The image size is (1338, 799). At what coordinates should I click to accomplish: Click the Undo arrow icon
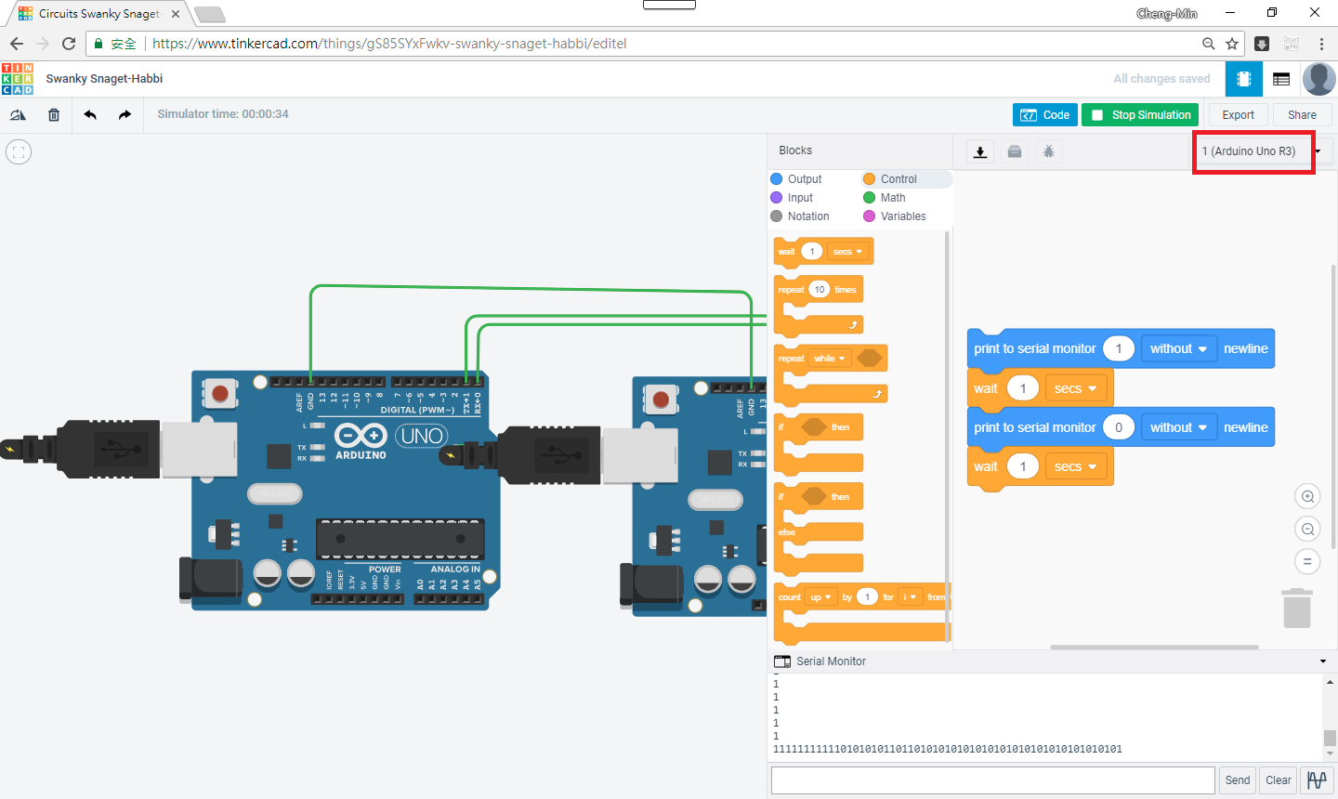89,114
